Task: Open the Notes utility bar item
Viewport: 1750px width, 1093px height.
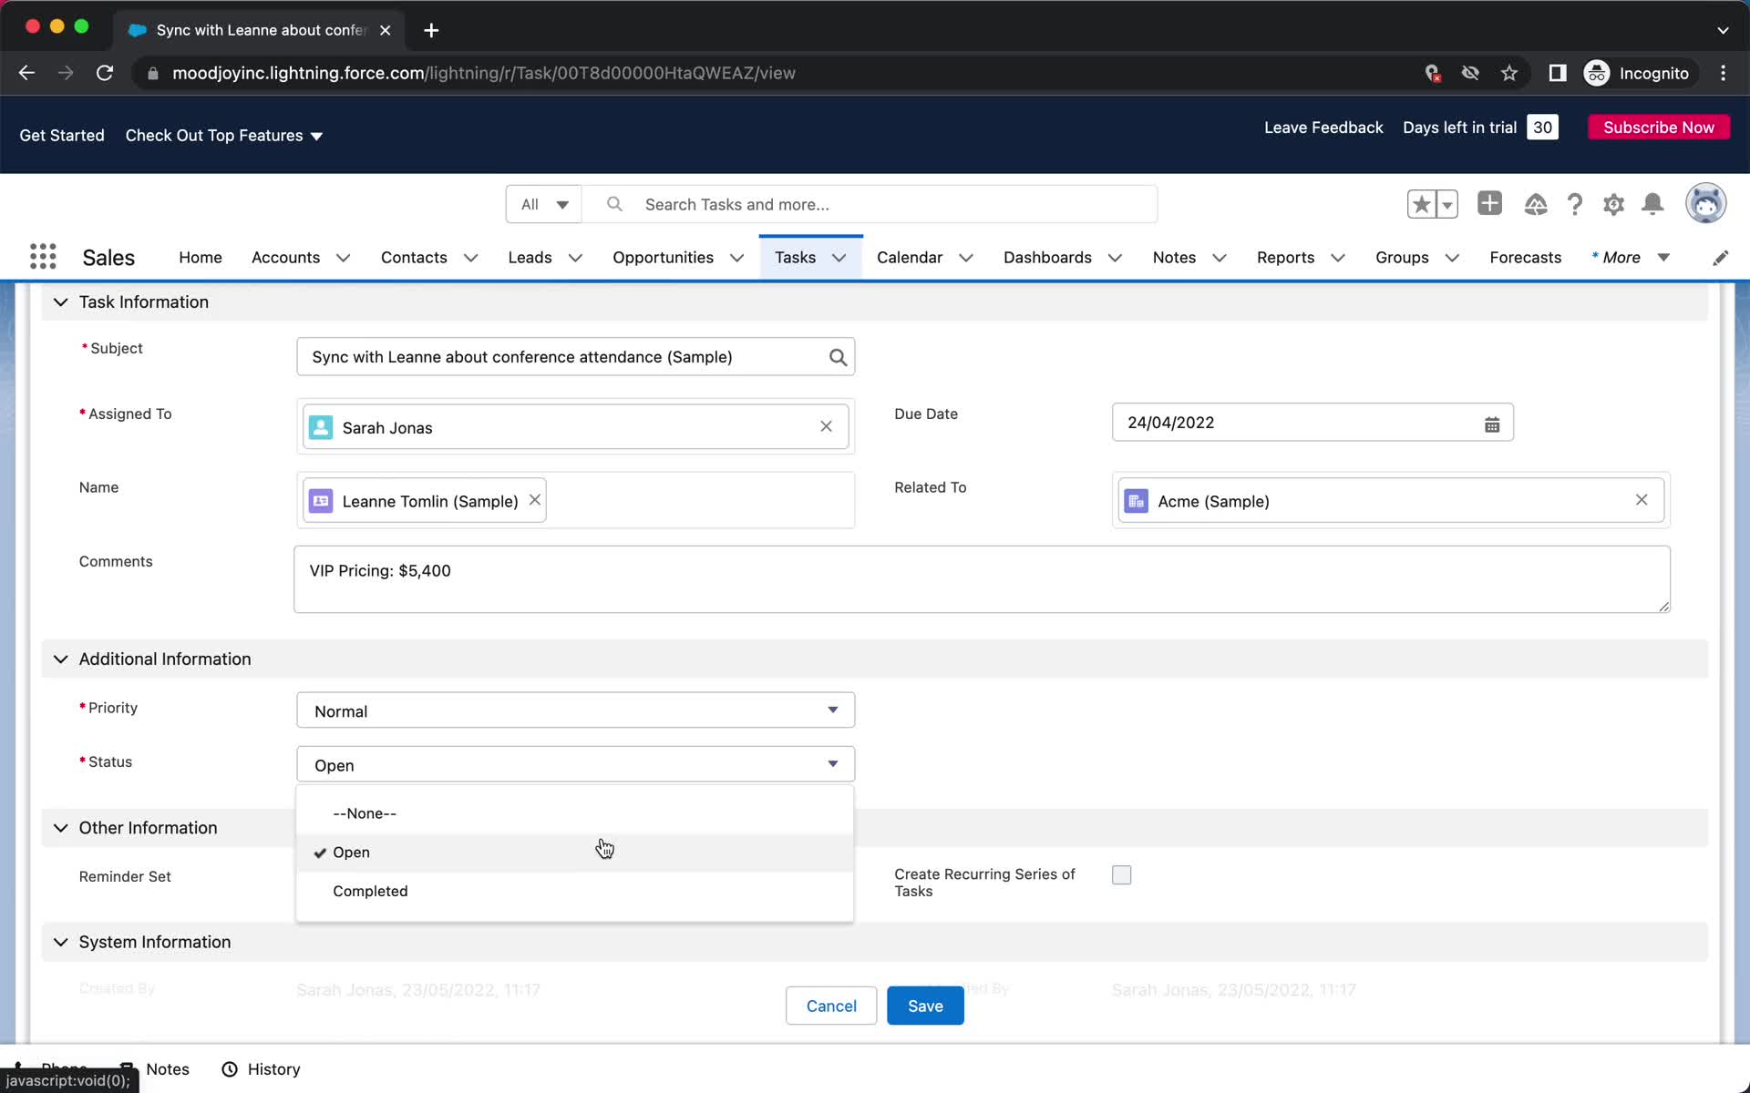Action: pyautogui.click(x=155, y=1069)
